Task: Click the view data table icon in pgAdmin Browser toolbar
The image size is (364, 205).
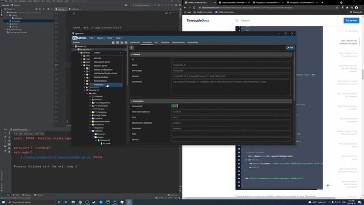Action: coord(118,43)
